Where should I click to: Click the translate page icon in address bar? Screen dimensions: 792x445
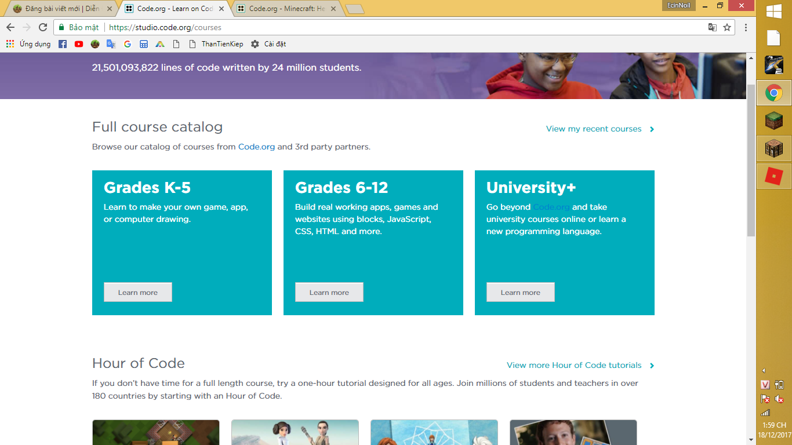[x=713, y=27]
